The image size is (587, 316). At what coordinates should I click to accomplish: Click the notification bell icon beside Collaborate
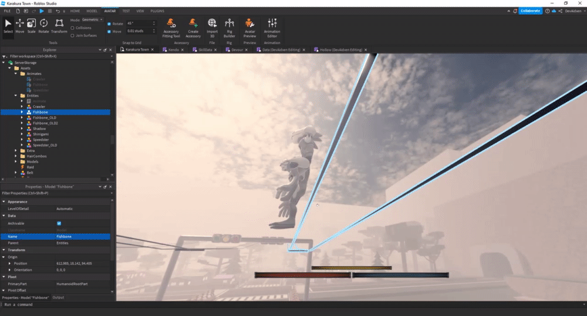515,11
